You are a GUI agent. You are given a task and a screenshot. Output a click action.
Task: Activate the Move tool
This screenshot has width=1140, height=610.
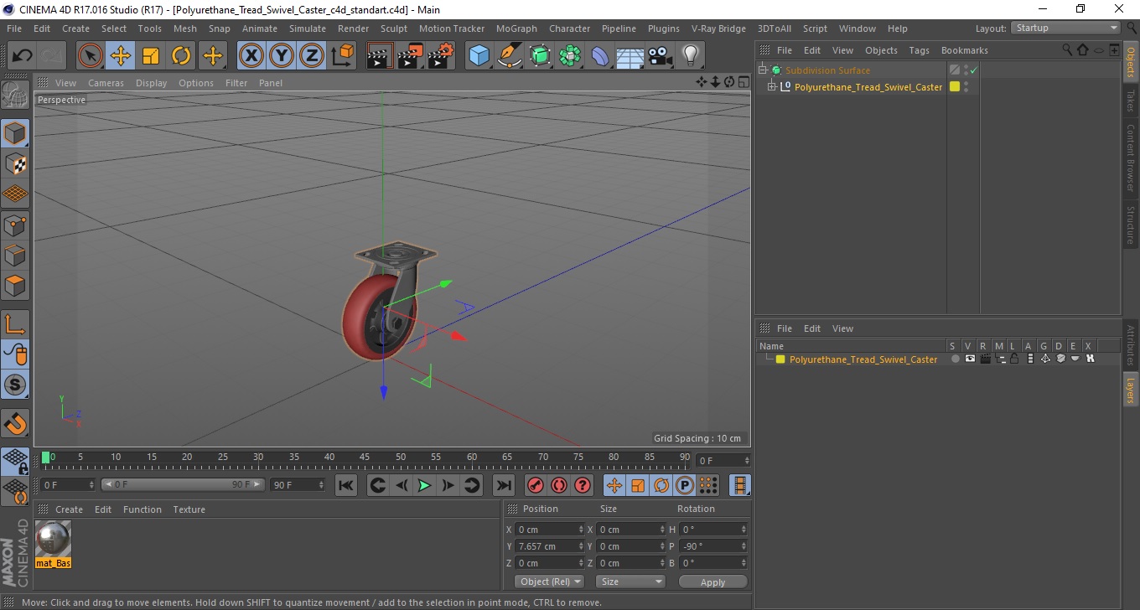[x=121, y=56]
